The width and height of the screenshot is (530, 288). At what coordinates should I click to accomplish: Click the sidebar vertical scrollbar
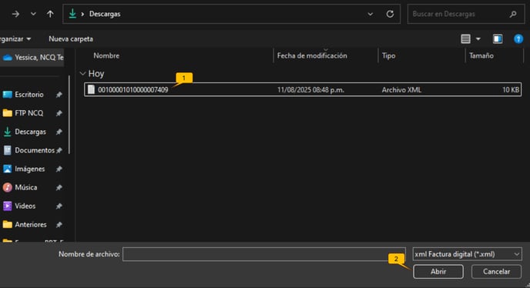[69, 115]
